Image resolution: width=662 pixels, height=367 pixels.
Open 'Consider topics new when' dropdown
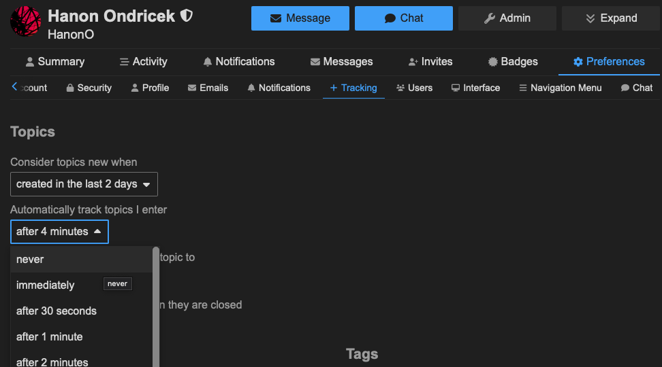[x=84, y=184]
